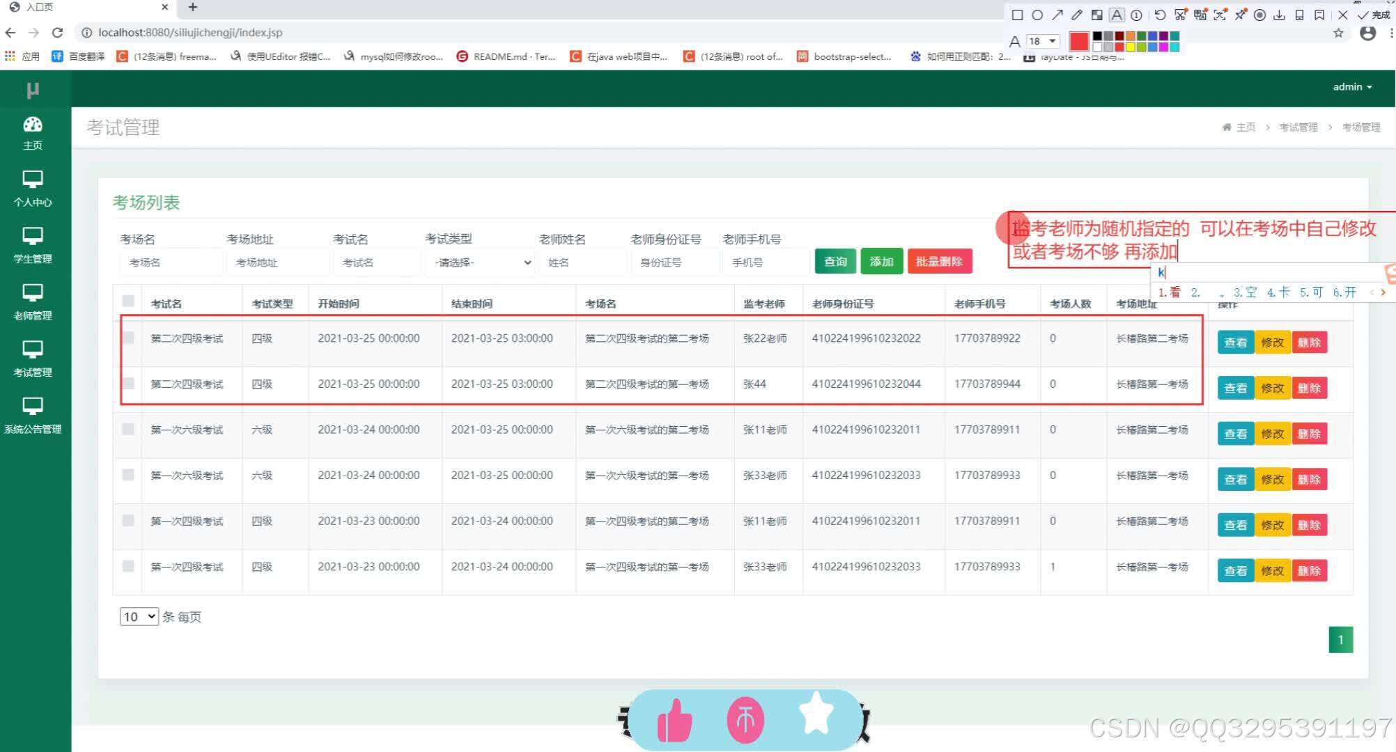The image size is (1396, 752).
Task: Choose IME candidate 1.看
Action: point(1170,292)
